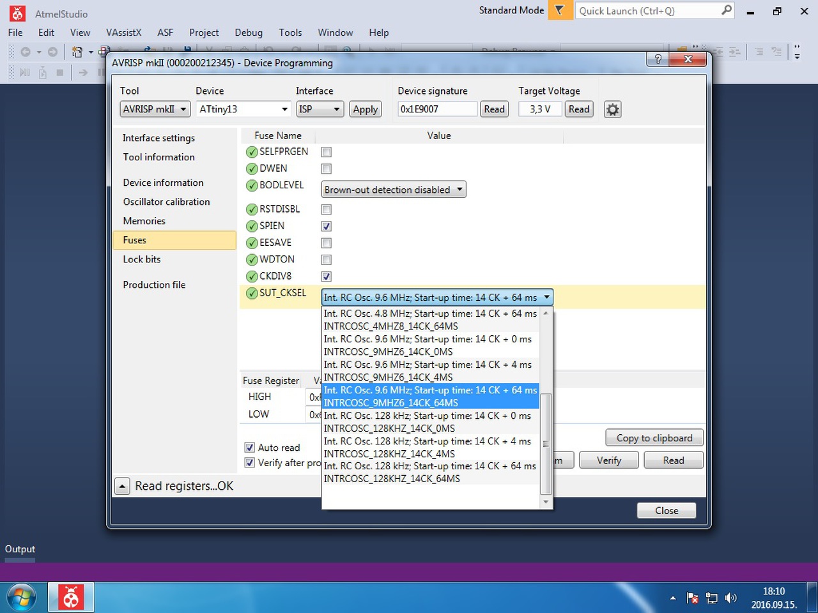Uncheck the Auto read checkbox
Screen dimensions: 818x613
tap(250, 448)
